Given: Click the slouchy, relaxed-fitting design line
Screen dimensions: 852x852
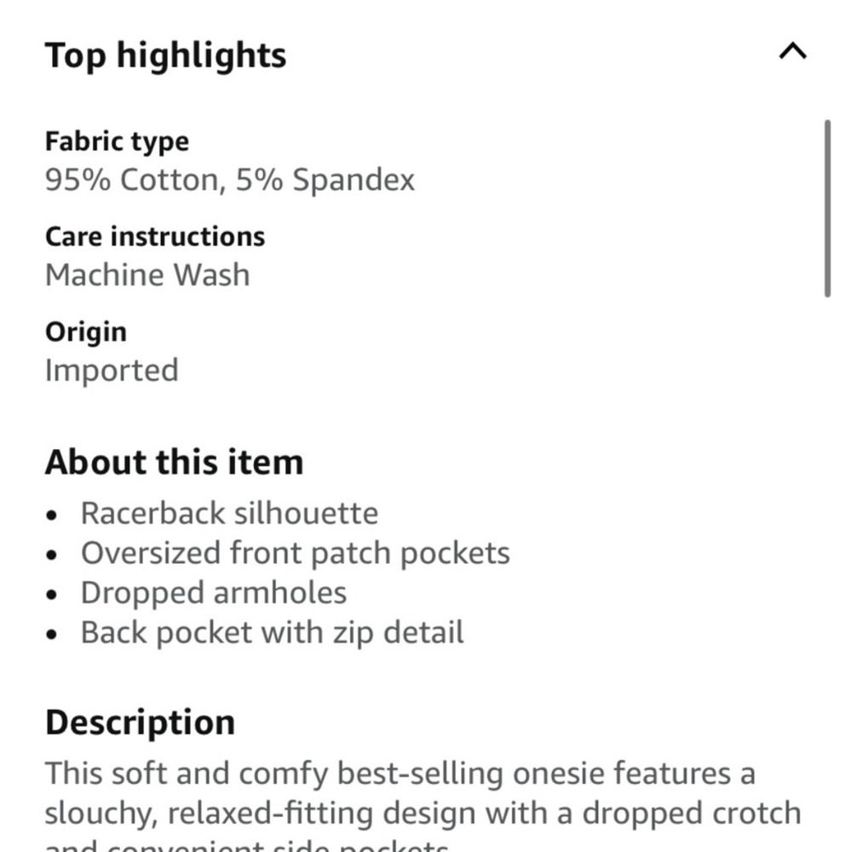Looking at the screenshot, I should 423,814.
